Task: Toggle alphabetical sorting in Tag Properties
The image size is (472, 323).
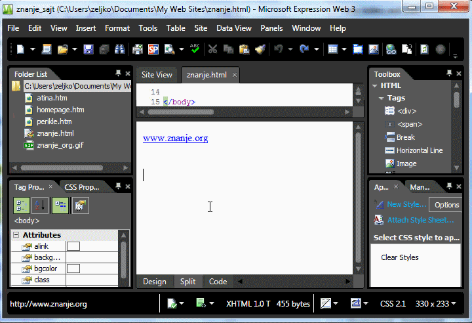Action: pos(40,205)
